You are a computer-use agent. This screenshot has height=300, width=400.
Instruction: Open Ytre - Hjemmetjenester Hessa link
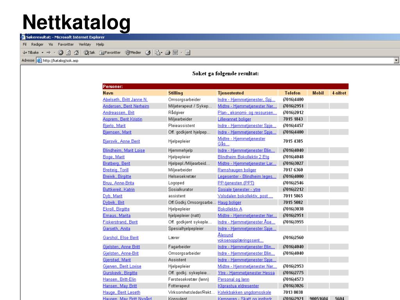246,273
